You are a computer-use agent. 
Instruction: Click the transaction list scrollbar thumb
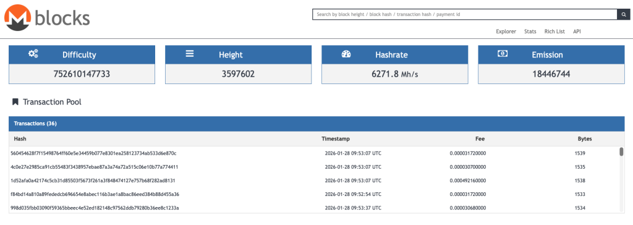(x=621, y=152)
